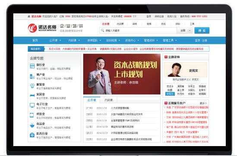
Task: Open the 武汉 2014/12/27 course row
Action: pyautogui.click(x=122, y=133)
